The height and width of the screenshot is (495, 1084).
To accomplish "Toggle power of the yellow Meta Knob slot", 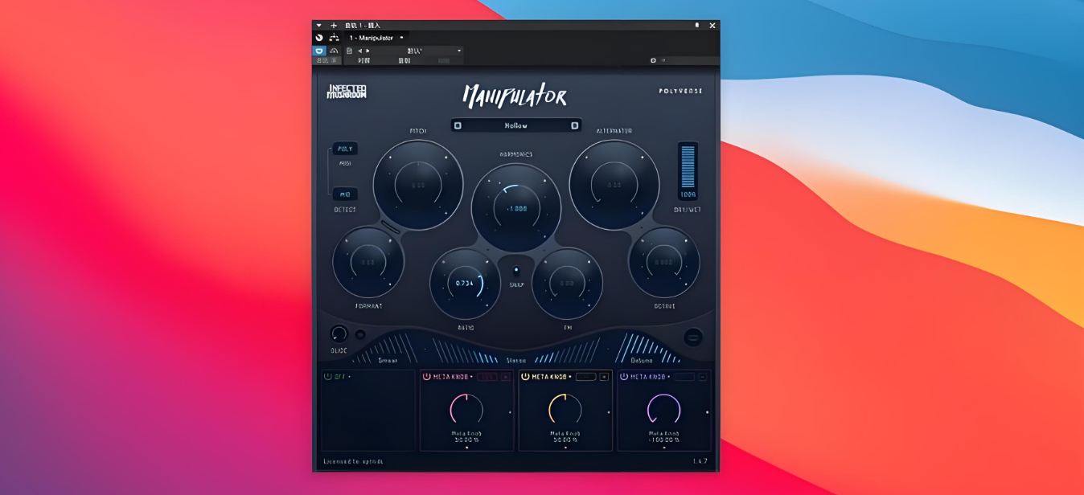I will click(525, 376).
